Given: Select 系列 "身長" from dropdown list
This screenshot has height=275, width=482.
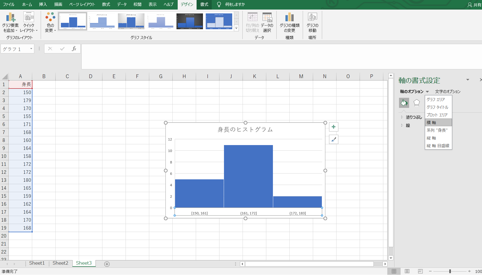Looking at the screenshot, I should 438,130.
